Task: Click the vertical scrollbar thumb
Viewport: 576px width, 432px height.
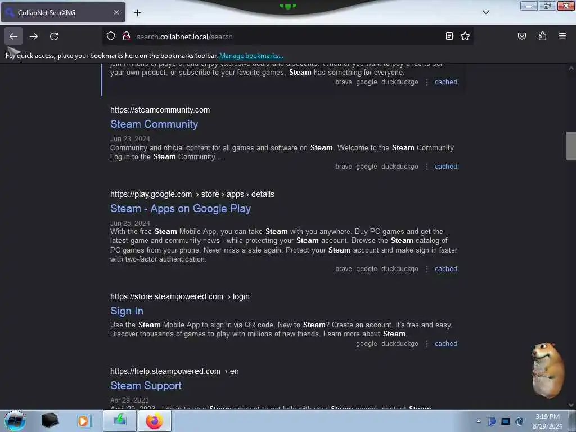Action: point(571,146)
